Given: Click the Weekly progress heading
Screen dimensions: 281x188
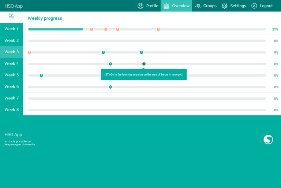Looking at the screenshot, I should click(45, 18).
